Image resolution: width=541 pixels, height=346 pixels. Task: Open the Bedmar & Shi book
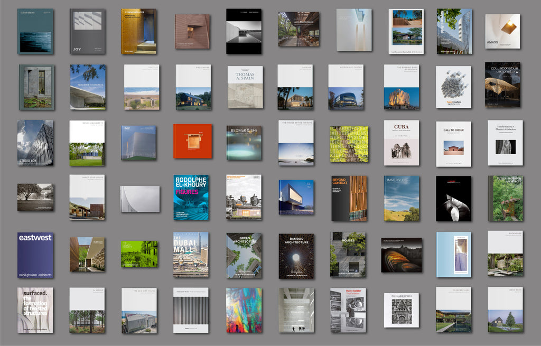(244, 143)
